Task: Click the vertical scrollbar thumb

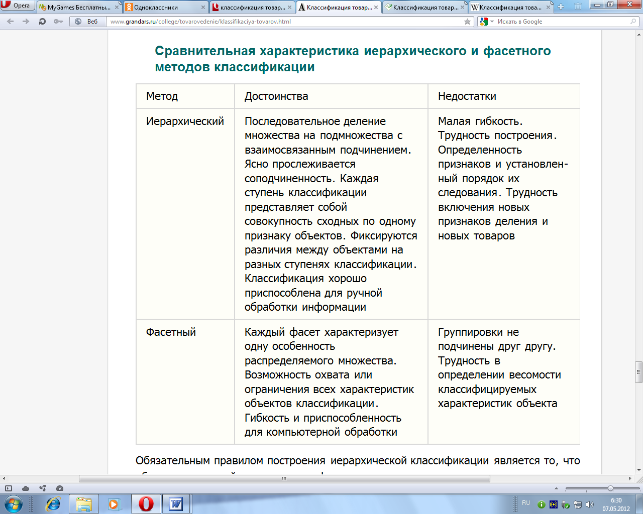Action: point(639,372)
